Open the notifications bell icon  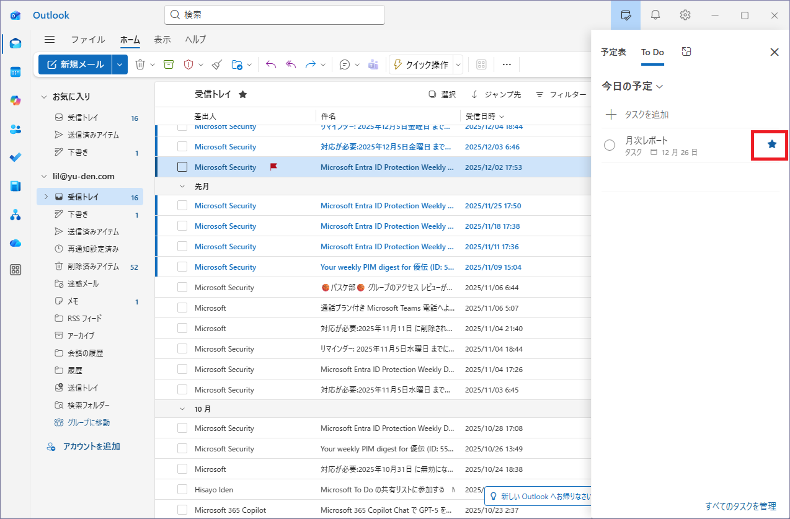(x=655, y=15)
